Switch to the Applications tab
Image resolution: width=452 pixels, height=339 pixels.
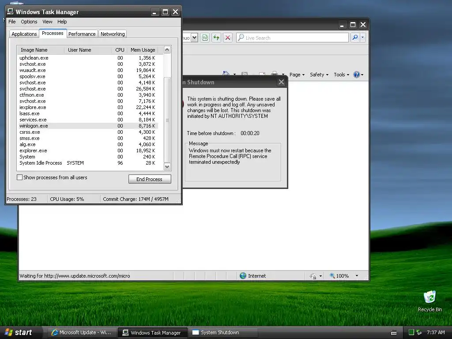click(x=24, y=34)
